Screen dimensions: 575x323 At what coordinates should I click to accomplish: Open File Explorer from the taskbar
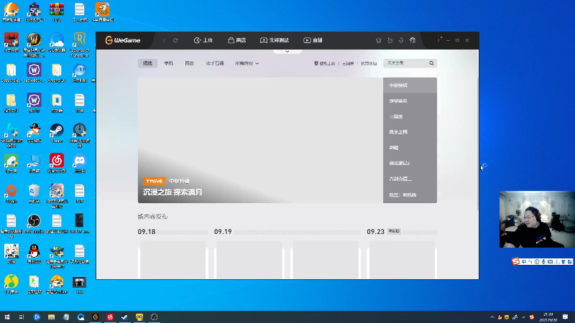(x=51, y=317)
